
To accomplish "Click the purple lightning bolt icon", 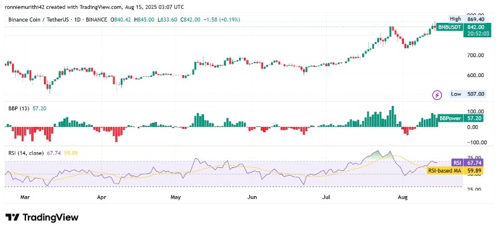I will [438, 94].
